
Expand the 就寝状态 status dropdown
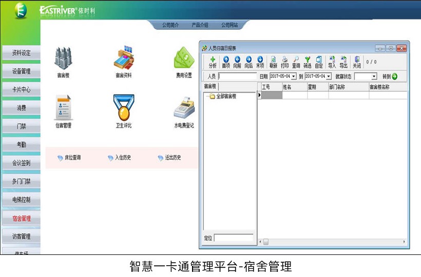[374, 76]
